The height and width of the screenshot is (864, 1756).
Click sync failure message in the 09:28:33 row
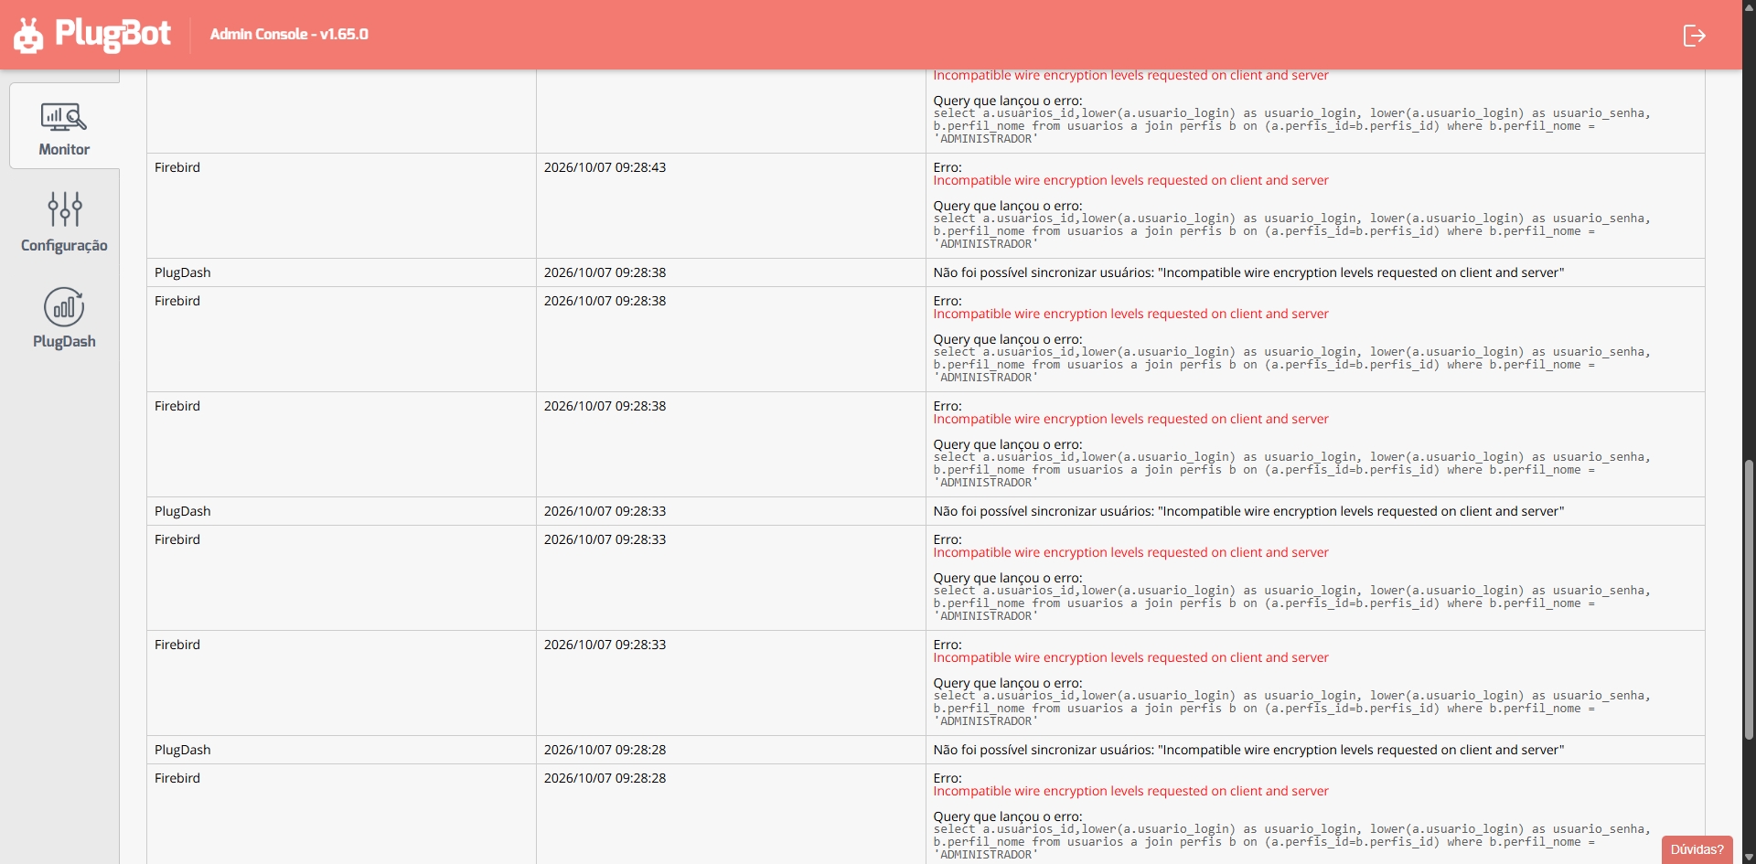click(1248, 511)
